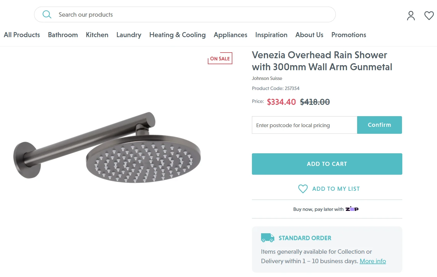437x277 pixels.
Task: Click the heart icon beside ADD TO MY LIST
Action: click(x=303, y=189)
